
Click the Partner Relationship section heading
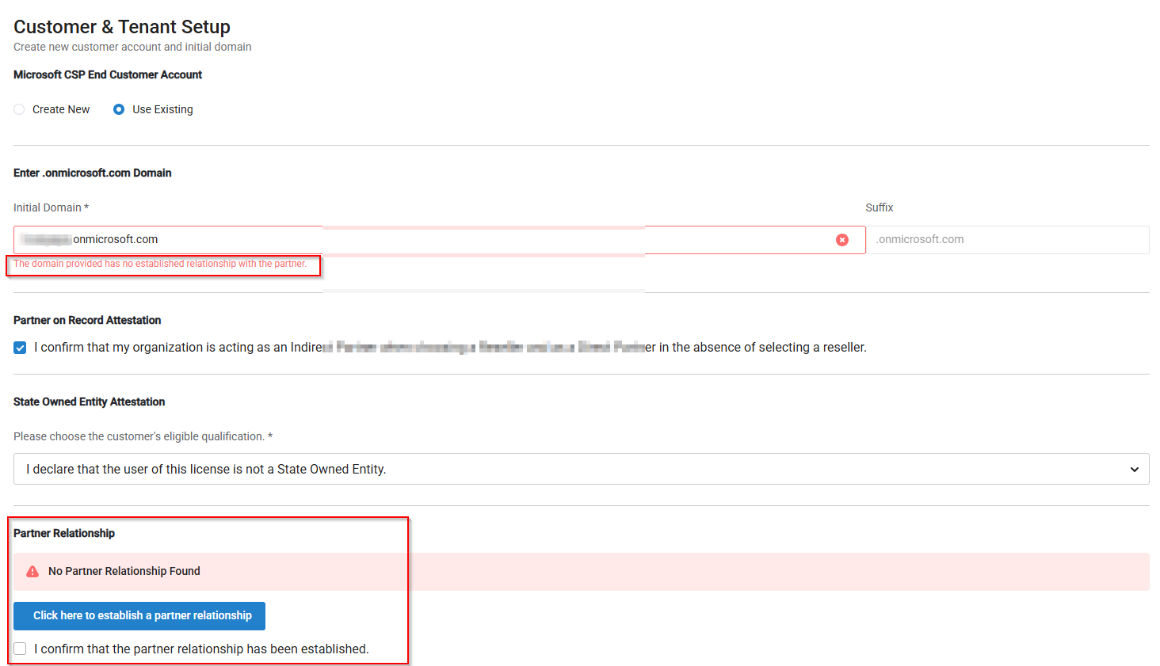tap(64, 533)
